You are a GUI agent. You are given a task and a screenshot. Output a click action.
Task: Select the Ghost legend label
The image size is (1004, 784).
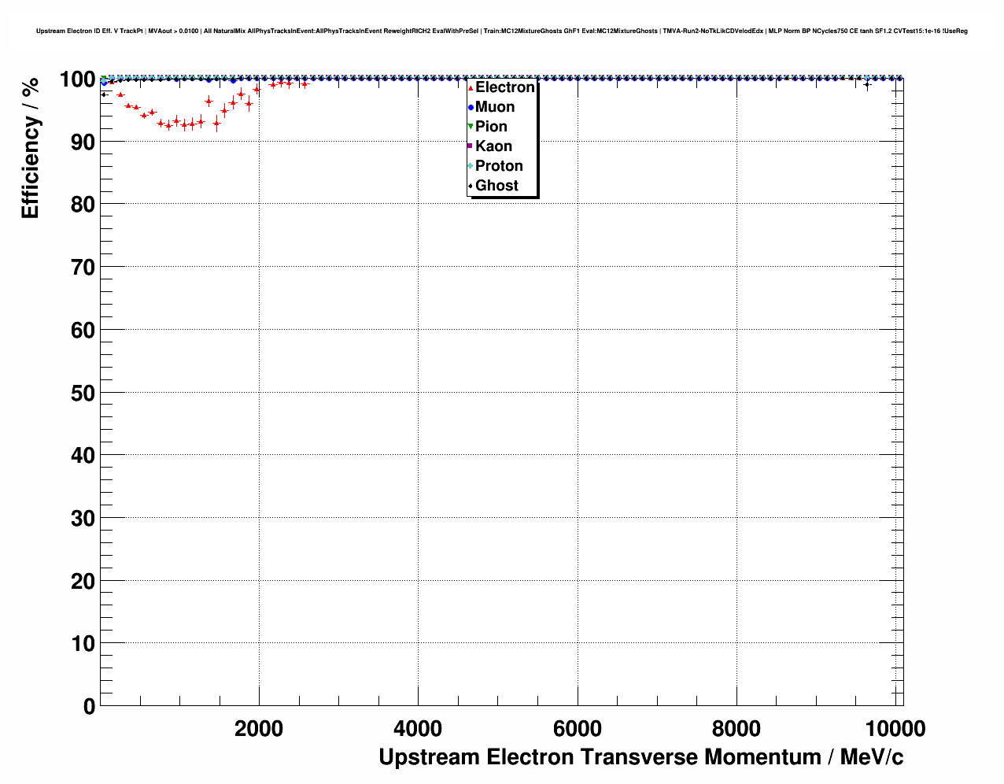point(496,186)
